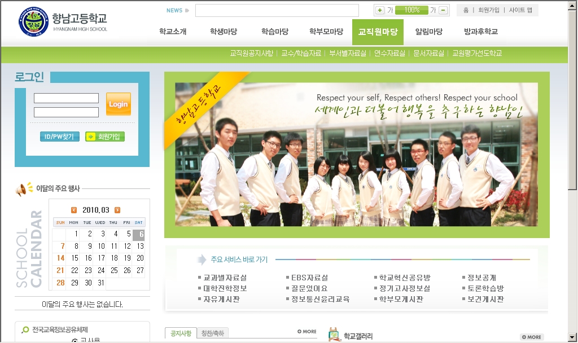Open MORE for the 학교갤러리 section
Image resolution: width=578 pixels, height=343 pixels.
pos(531,337)
